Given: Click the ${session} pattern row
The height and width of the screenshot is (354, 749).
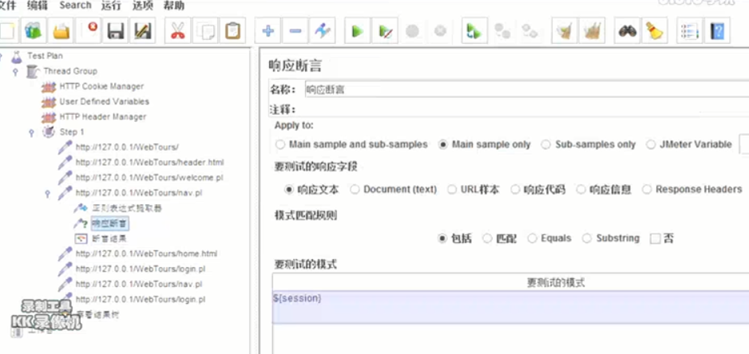Looking at the screenshot, I should [x=510, y=307].
